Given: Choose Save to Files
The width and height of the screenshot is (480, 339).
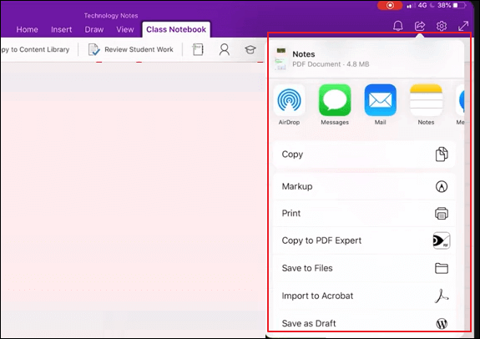Looking at the screenshot, I should coord(364,268).
